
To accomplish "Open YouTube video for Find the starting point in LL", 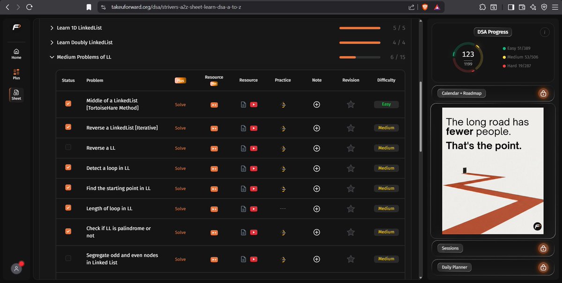I will [x=253, y=189].
